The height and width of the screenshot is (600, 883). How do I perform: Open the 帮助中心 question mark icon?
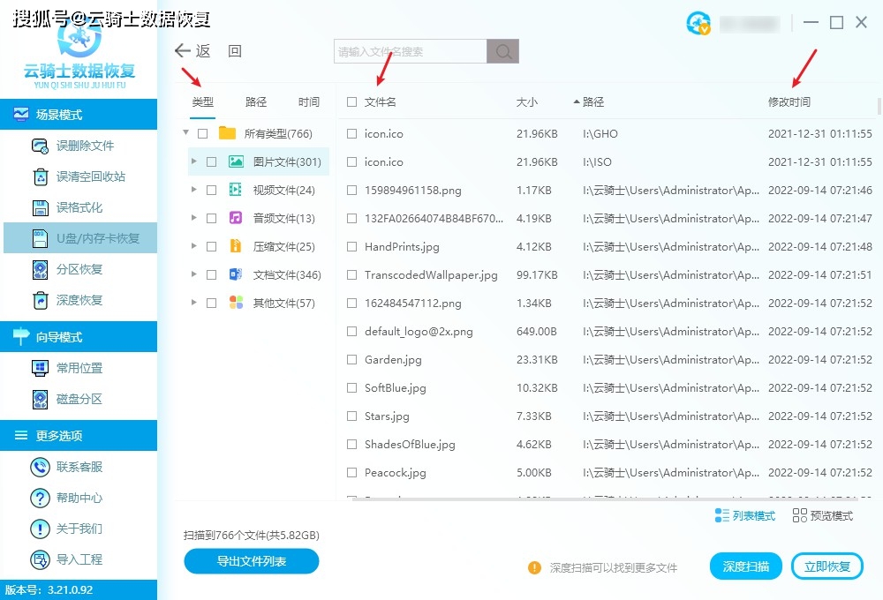click(40, 498)
